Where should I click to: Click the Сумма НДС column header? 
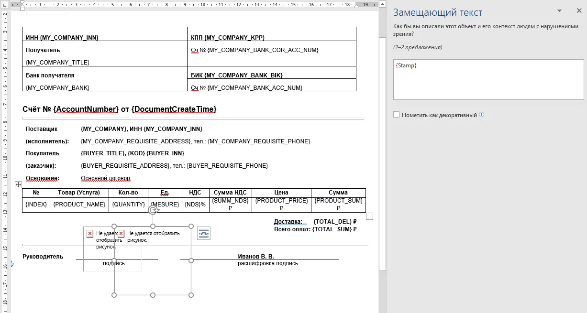click(x=230, y=193)
